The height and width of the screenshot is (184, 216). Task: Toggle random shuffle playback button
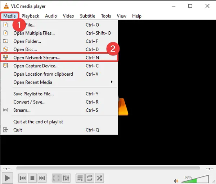click(99, 178)
